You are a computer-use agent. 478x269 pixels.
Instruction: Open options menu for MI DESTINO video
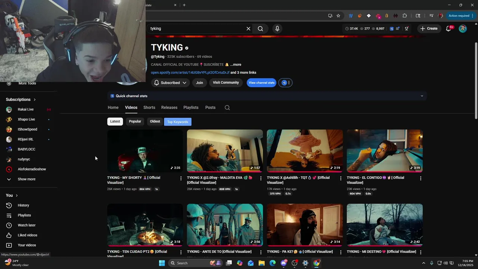(420, 252)
